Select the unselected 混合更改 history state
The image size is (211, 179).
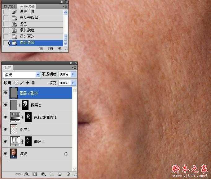36,36
